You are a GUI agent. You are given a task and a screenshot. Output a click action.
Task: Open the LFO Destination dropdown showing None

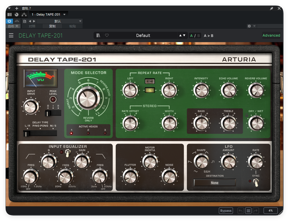(215, 183)
